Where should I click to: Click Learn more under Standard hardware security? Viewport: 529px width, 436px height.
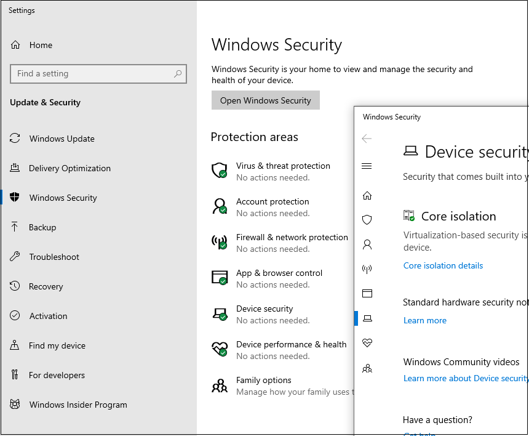424,320
